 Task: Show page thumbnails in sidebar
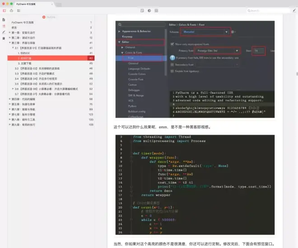click(x=4, y=20)
